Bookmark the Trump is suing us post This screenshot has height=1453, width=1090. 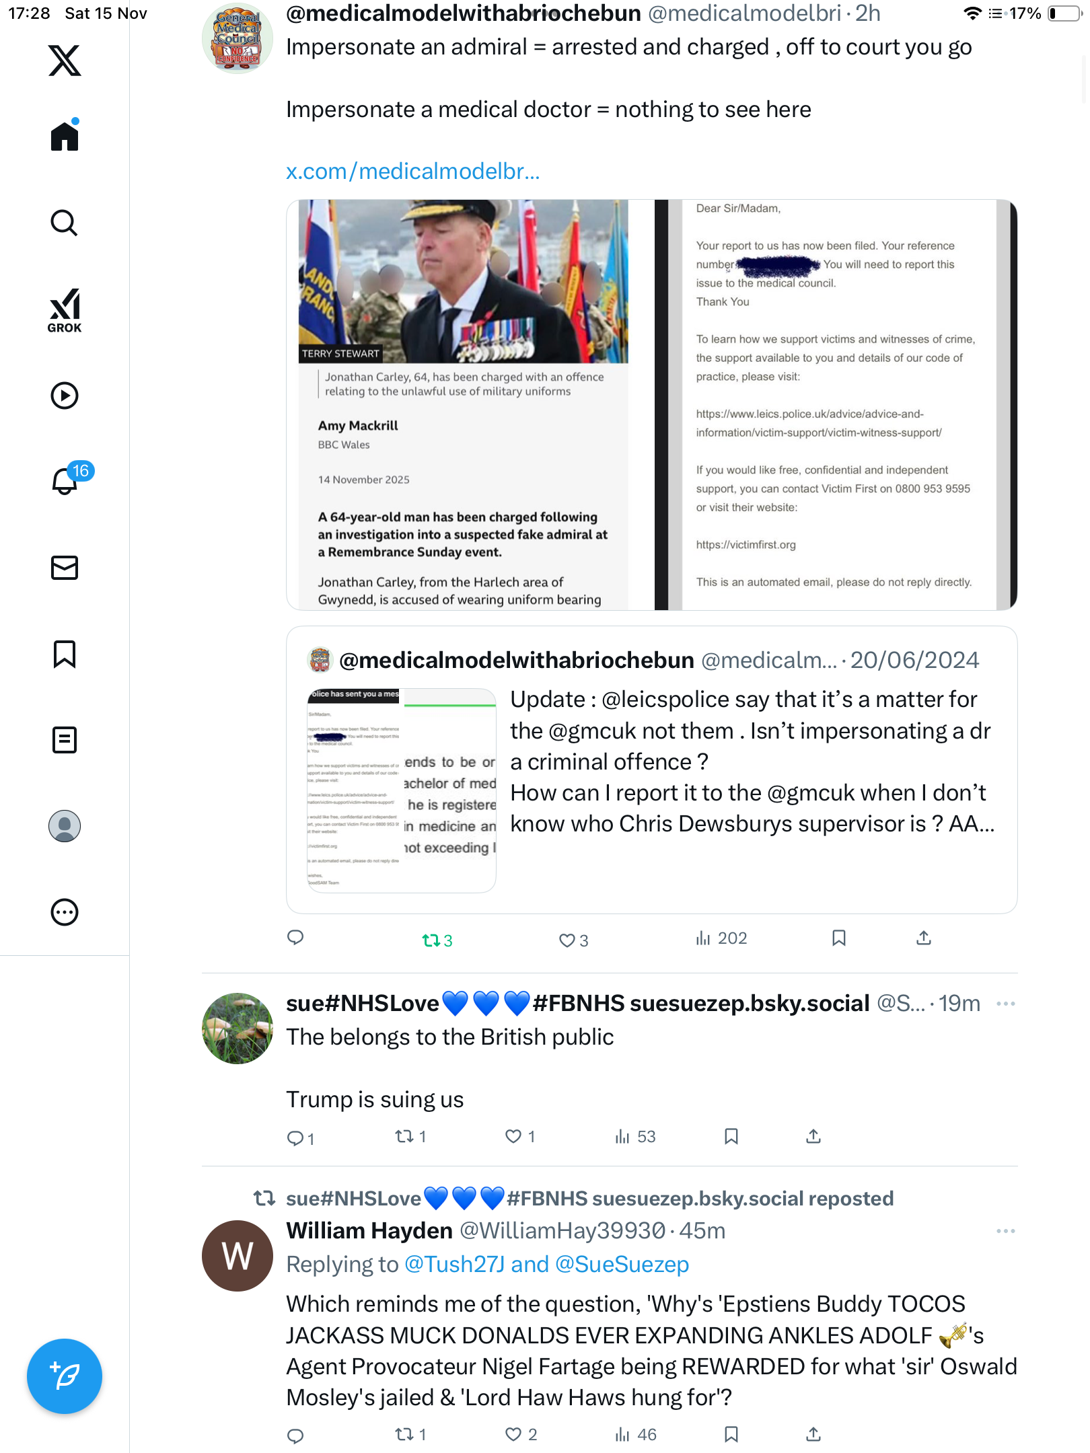pos(731,1137)
